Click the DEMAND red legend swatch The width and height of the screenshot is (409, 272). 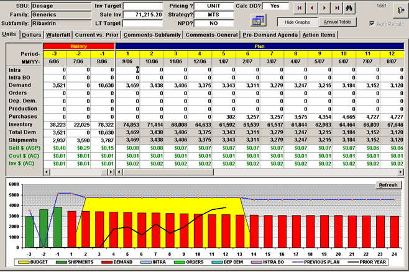point(107,262)
